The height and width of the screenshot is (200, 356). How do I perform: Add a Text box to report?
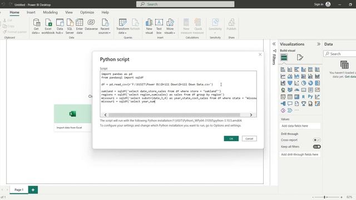click(x=159, y=26)
